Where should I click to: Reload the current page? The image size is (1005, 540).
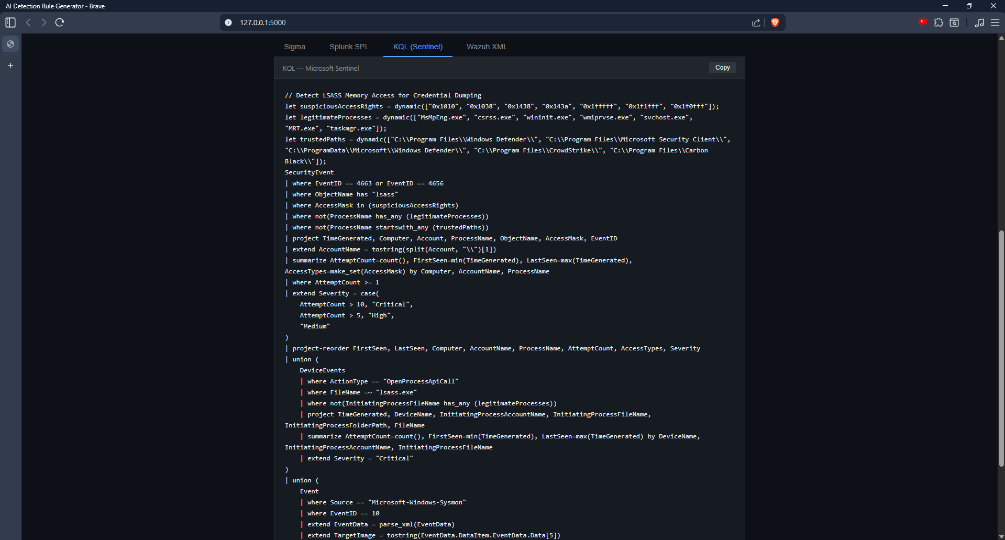pos(60,23)
